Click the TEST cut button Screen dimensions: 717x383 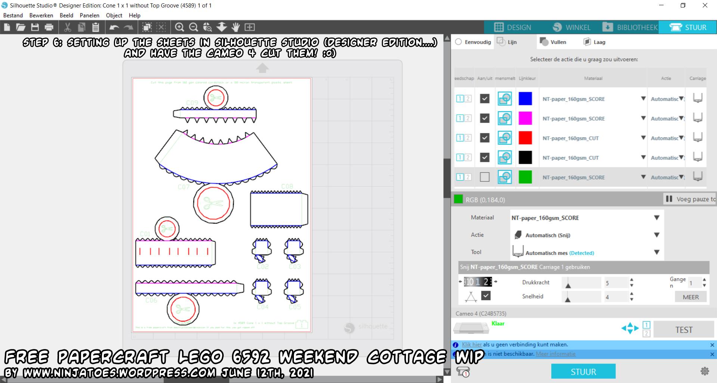684,330
